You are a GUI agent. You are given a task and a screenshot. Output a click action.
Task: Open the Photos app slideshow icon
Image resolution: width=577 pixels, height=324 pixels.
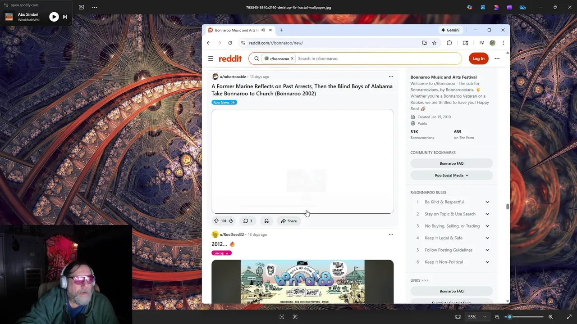pos(81,7)
